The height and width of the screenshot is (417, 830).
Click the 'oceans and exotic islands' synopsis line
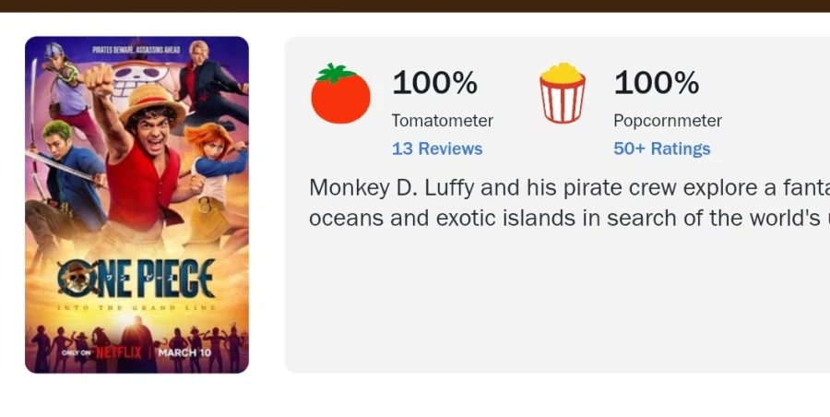pyautogui.click(x=569, y=219)
